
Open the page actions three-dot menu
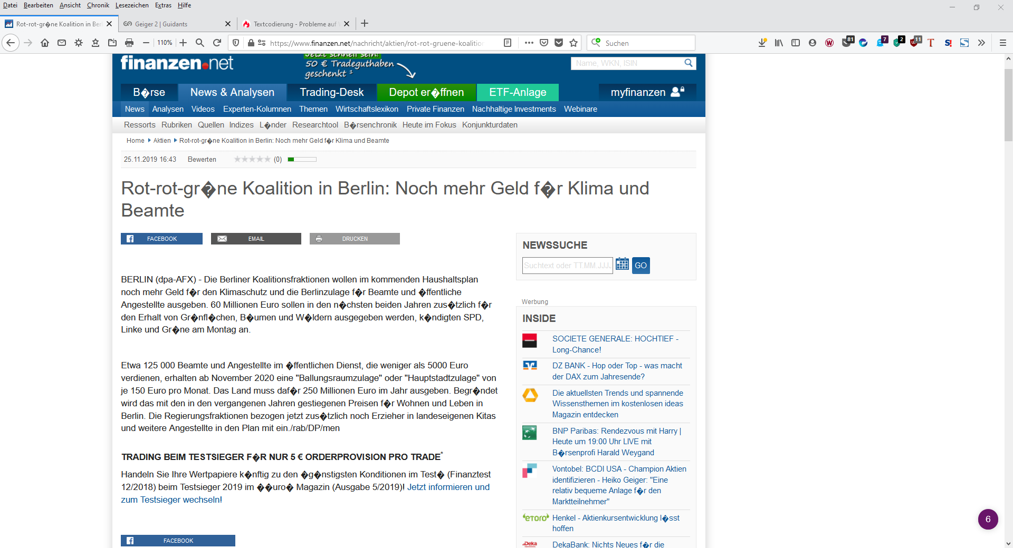[x=529, y=43]
